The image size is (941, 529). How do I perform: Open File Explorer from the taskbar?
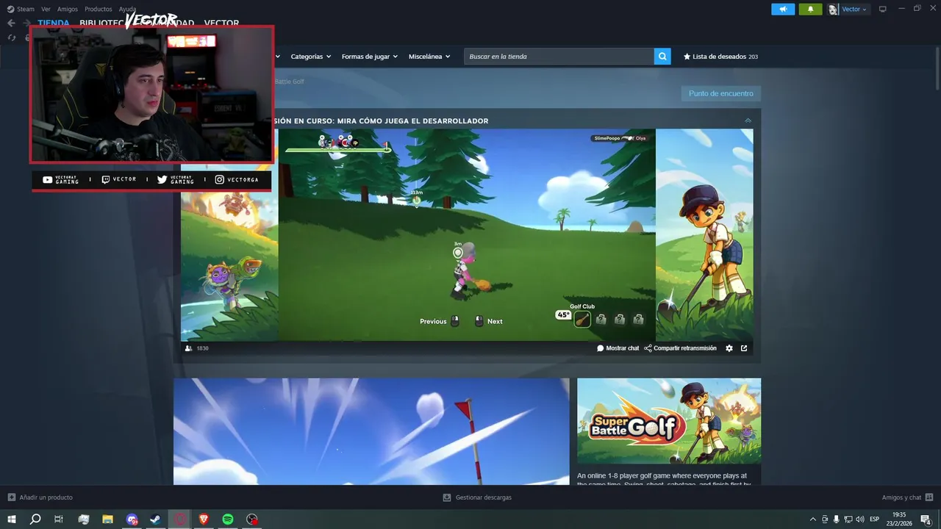107,519
